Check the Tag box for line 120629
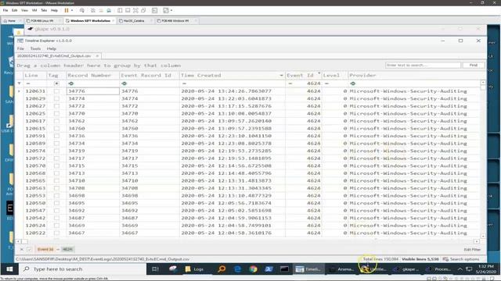 [x=56, y=98]
